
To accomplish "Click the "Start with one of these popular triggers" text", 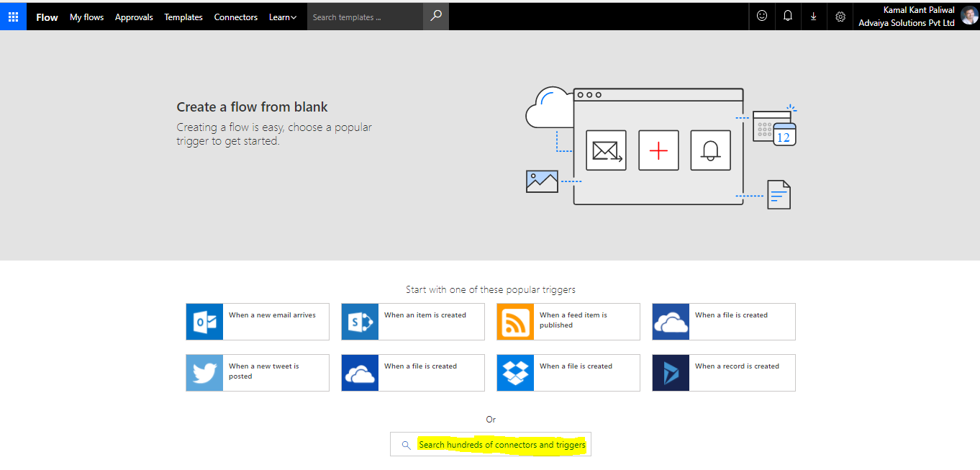I will pyautogui.click(x=491, y=290).
